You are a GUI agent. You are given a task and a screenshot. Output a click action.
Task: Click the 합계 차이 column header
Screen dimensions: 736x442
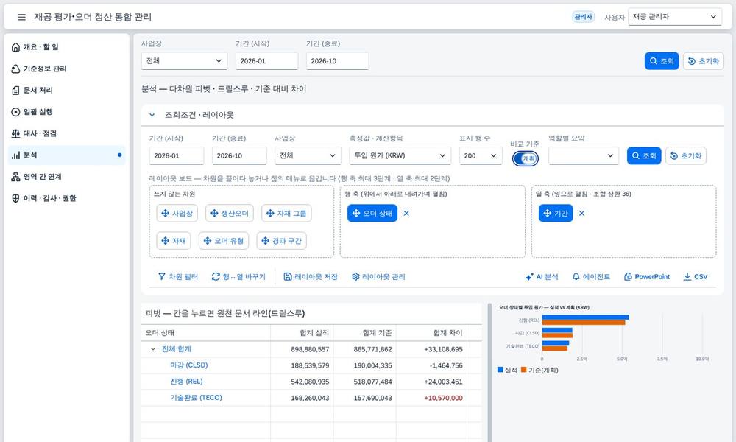(x=432, y=332)
